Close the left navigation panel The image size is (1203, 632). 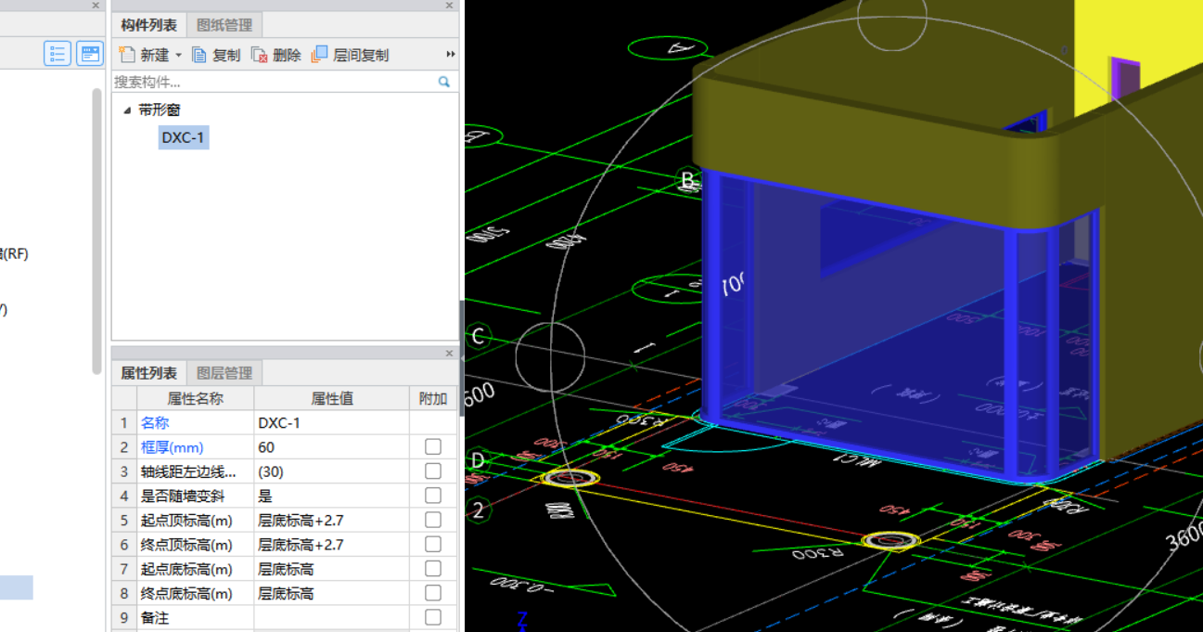pos(96,6)
